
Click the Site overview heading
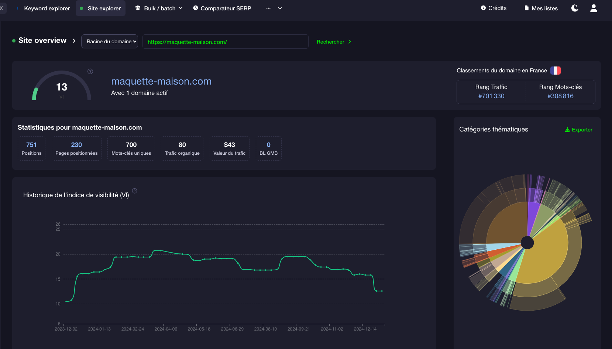(x=42, y=40)
